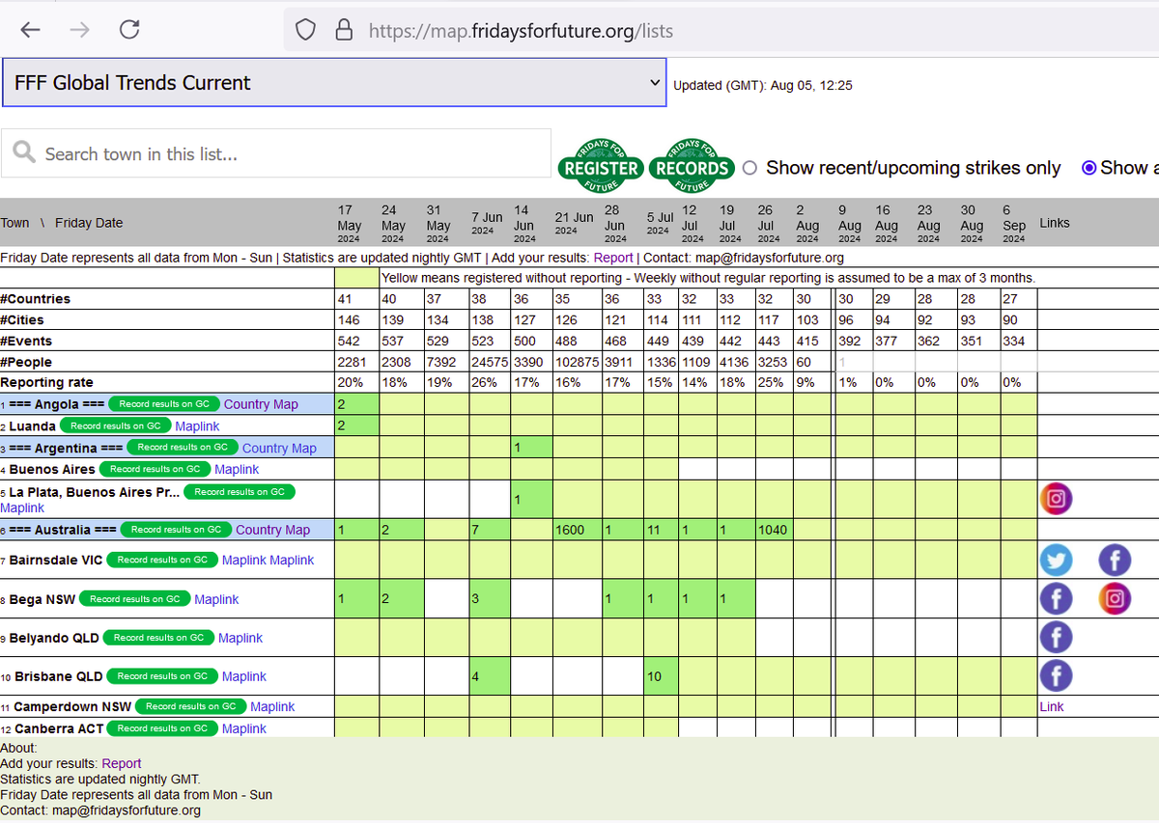Click Record results on GC for Canberra ACT
1159x823 pixels.
point(162,727)
